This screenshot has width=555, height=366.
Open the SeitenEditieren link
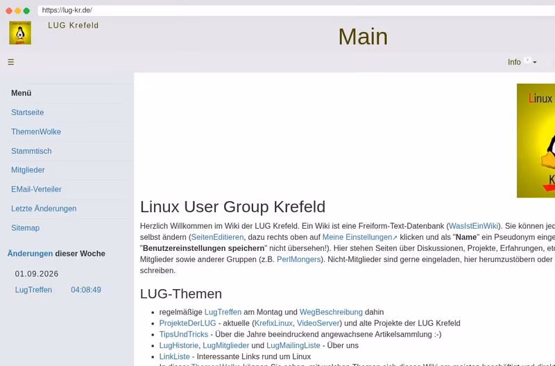click(x=217, y=237)
